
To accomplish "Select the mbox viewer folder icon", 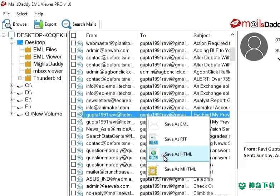I will [28, 71].
